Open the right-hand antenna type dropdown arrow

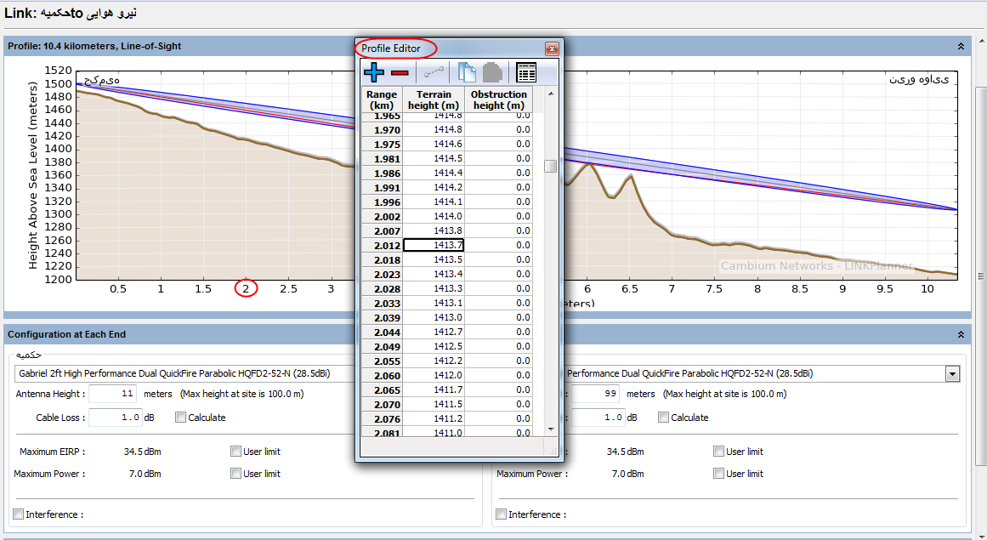point(952,374)
